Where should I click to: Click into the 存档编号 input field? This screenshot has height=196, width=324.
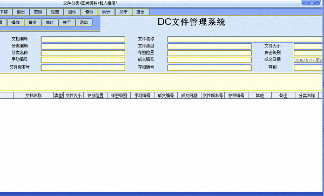pyautogui.click(x=210, y=67)
